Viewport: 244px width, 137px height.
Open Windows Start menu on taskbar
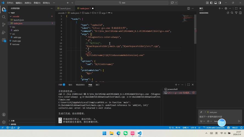point(104,133)
